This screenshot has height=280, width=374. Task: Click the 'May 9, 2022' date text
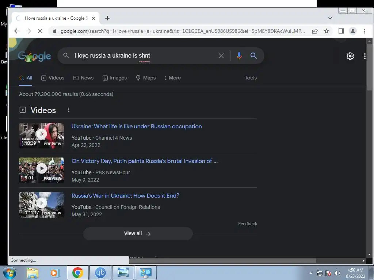click(85, 180)
